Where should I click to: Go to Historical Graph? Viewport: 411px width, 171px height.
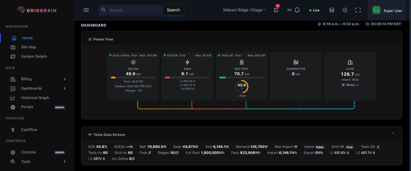(x=35, y=98)
